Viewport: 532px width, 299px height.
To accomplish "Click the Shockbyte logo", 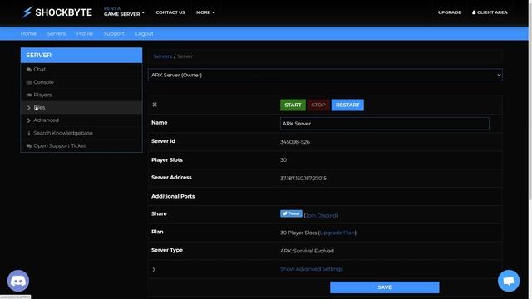I will tap(57, 12).
